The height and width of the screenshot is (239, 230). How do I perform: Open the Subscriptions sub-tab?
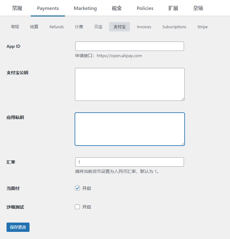pyautogui.click(x=174, y=27)
